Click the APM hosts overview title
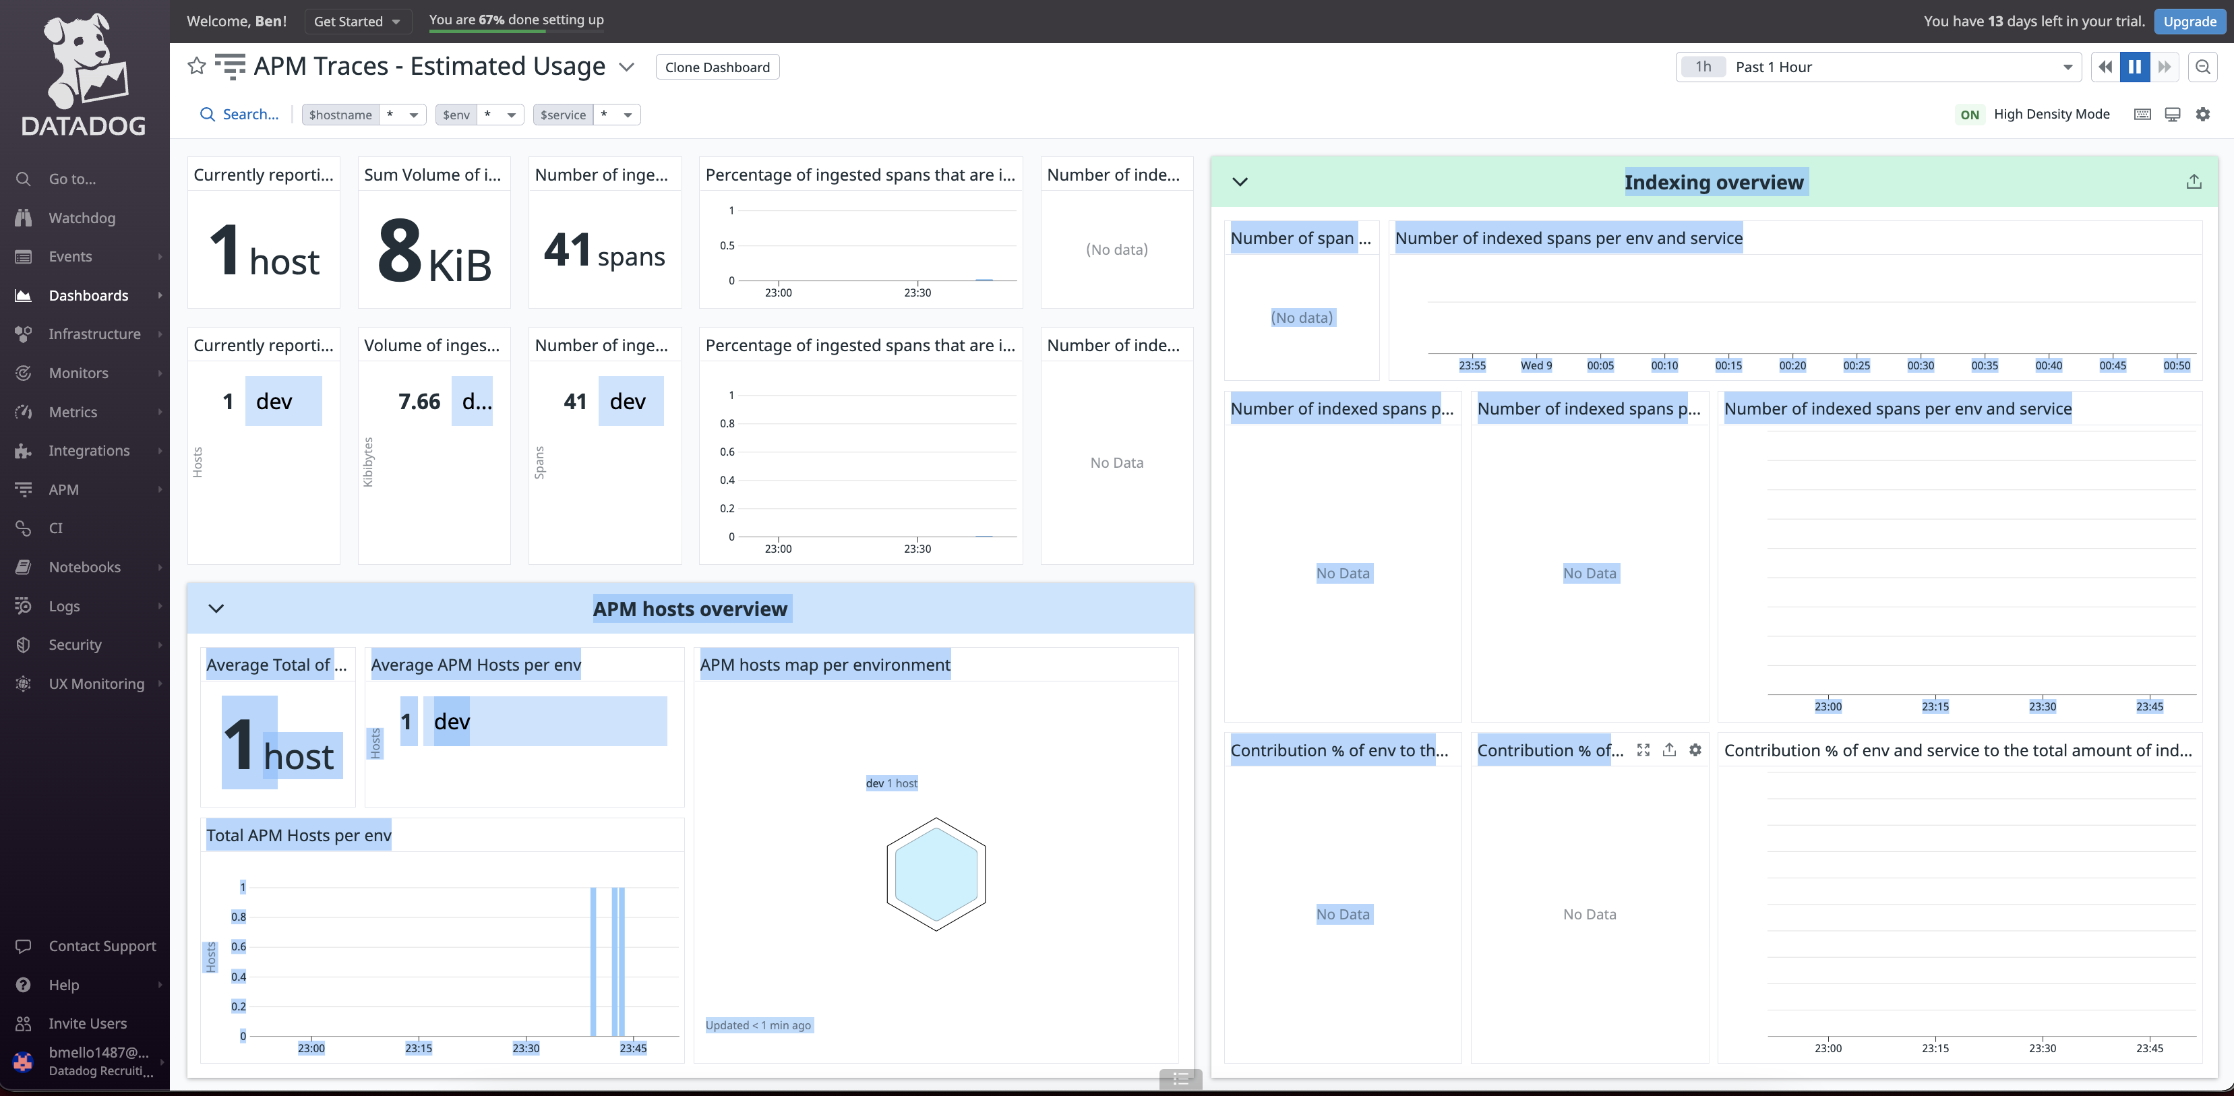 [x=690, y=609]
